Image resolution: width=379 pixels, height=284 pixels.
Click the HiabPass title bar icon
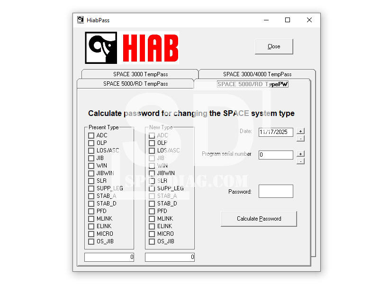81,20
